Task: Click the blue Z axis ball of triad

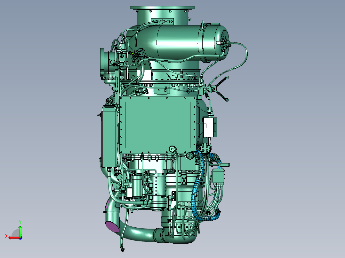Action: coord(20,238)
